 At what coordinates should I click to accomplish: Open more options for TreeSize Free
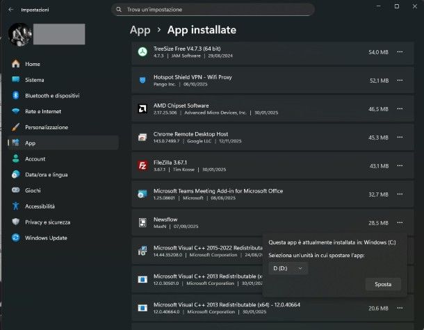400,51
